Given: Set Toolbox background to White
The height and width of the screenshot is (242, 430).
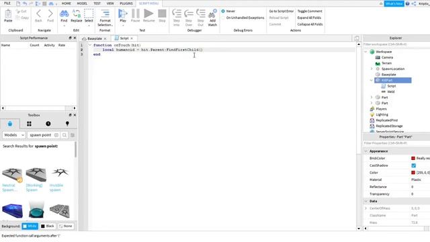Looking at the screenshot, I should tap(30, 226).
